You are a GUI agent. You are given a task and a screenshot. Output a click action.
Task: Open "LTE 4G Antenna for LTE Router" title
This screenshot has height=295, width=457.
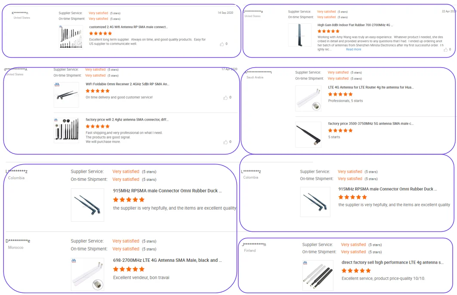[x=371, y=87]
